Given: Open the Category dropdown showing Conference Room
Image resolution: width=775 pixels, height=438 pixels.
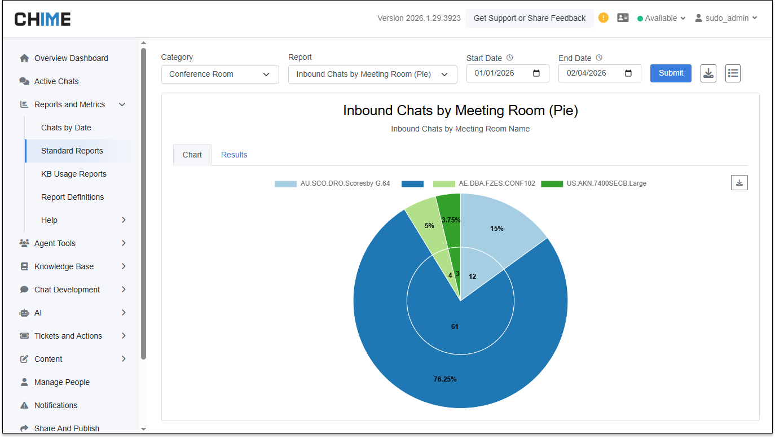Looking at the screenshot, I should coord(220,74).
